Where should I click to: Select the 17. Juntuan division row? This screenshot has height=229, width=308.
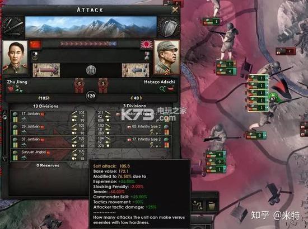coord(48,116)
